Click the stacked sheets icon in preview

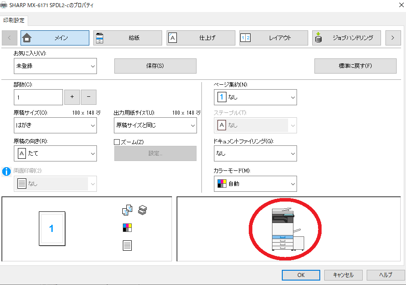[x=142, y=210]
